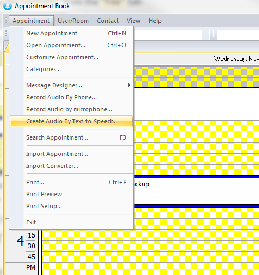This screenshot has width=259, height=275.
Task: Launch Import Converter... option
Action: pos(71,166)
